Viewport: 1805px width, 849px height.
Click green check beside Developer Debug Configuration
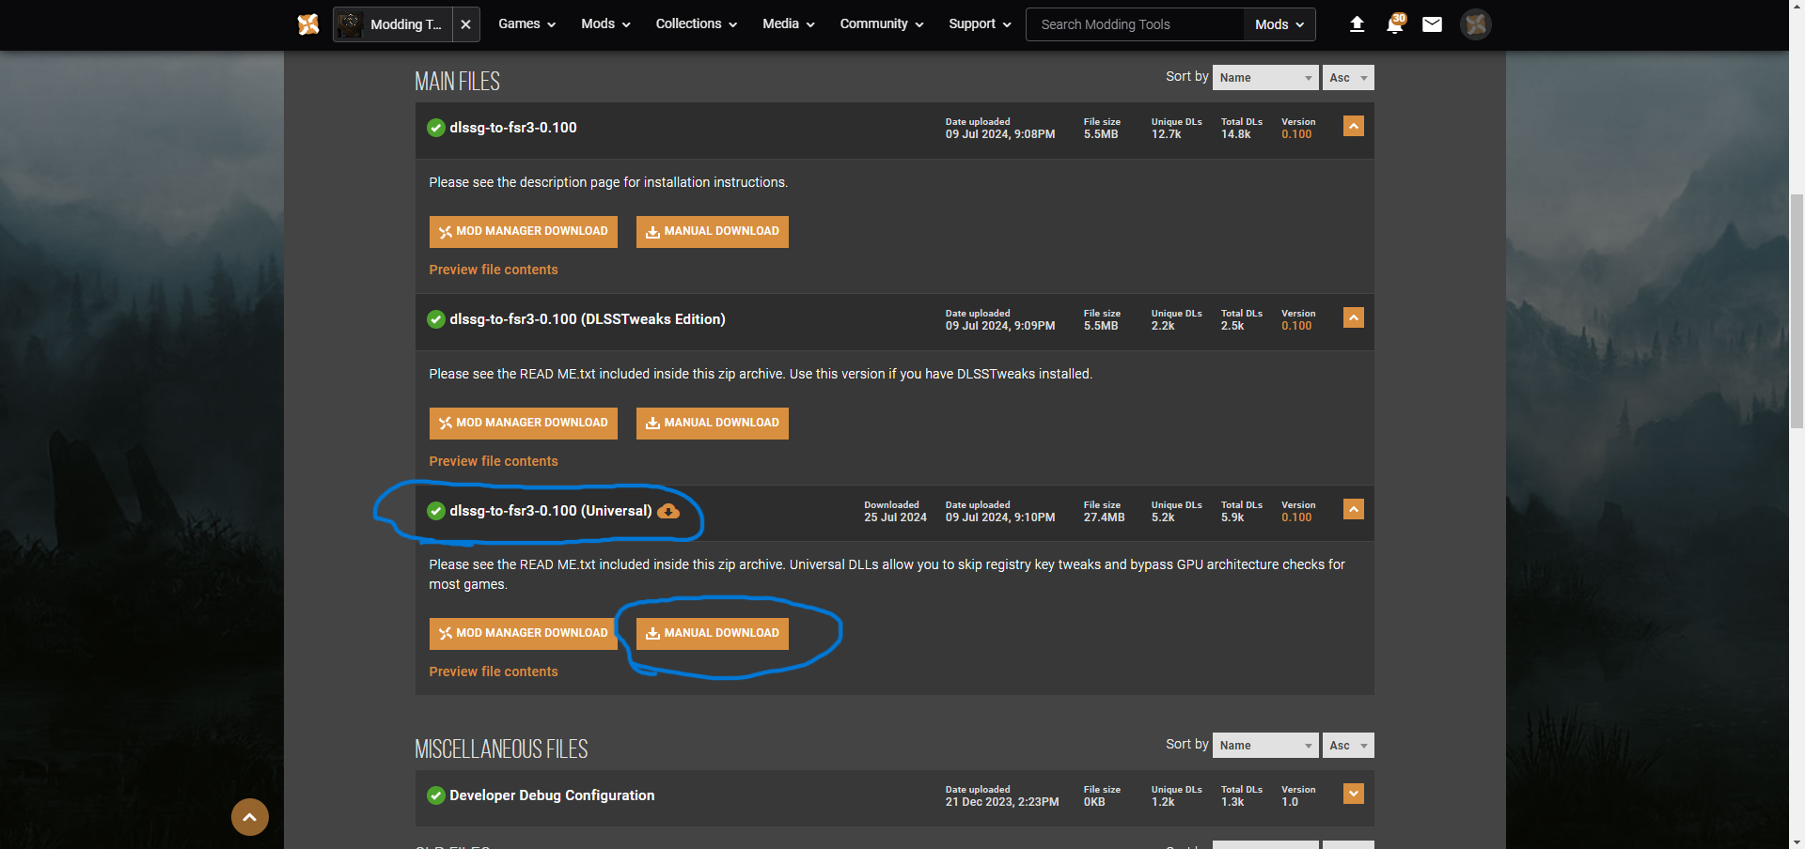click(x=436, y=795)
